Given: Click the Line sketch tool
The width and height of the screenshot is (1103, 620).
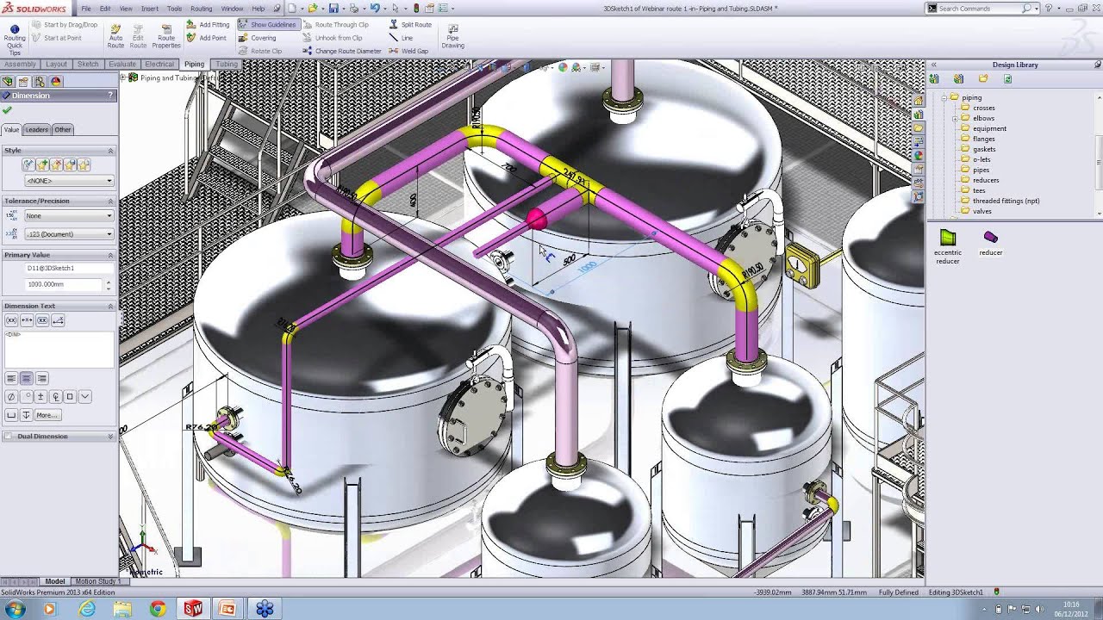Looking at the screenshot, I should 402,38.
